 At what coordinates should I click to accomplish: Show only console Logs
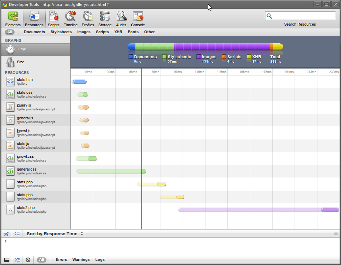[100, 259]
